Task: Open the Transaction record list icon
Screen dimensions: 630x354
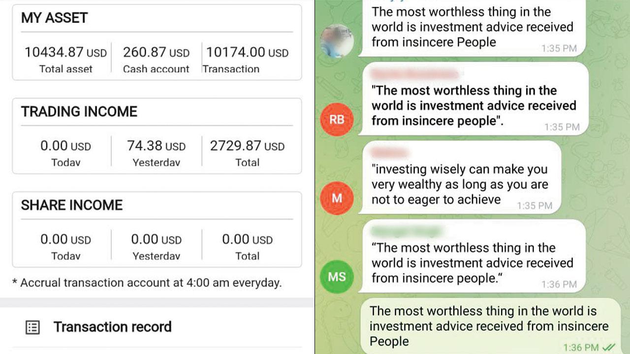Action: [x=32, y=327]
